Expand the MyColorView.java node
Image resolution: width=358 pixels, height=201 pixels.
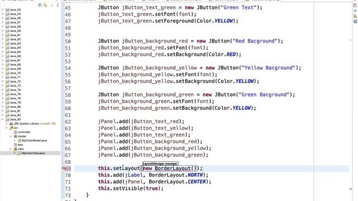(x=15, y=153)
